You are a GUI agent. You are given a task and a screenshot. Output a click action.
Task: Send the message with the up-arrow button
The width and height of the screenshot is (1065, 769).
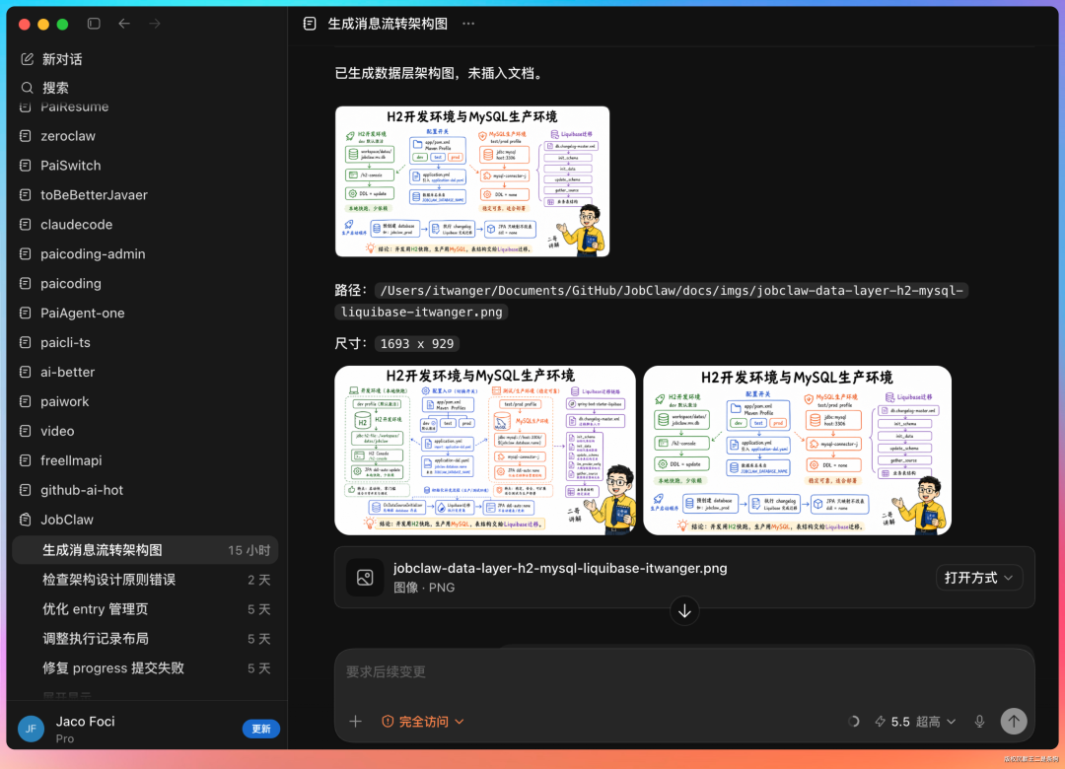coord(1014,722)
